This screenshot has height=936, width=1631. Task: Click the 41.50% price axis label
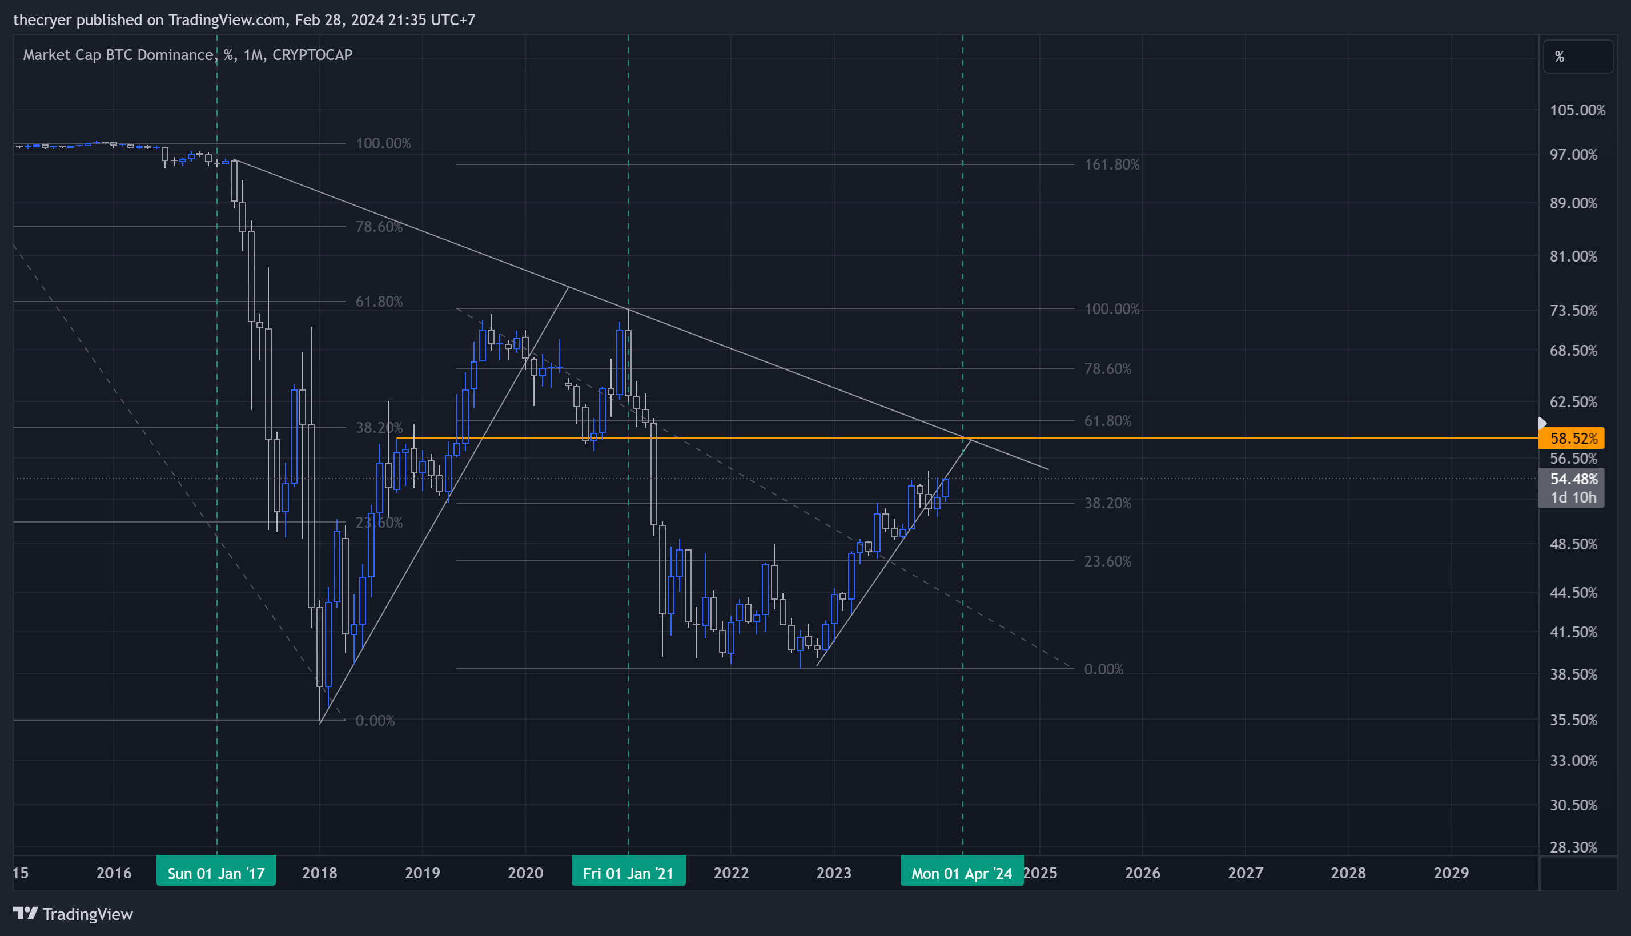pyautogui.click(x=1573, y=632)
